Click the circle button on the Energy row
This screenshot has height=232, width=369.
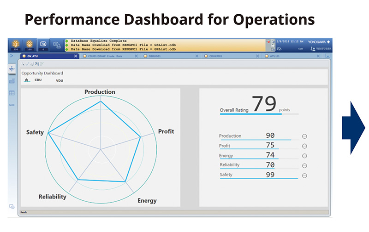304,156
